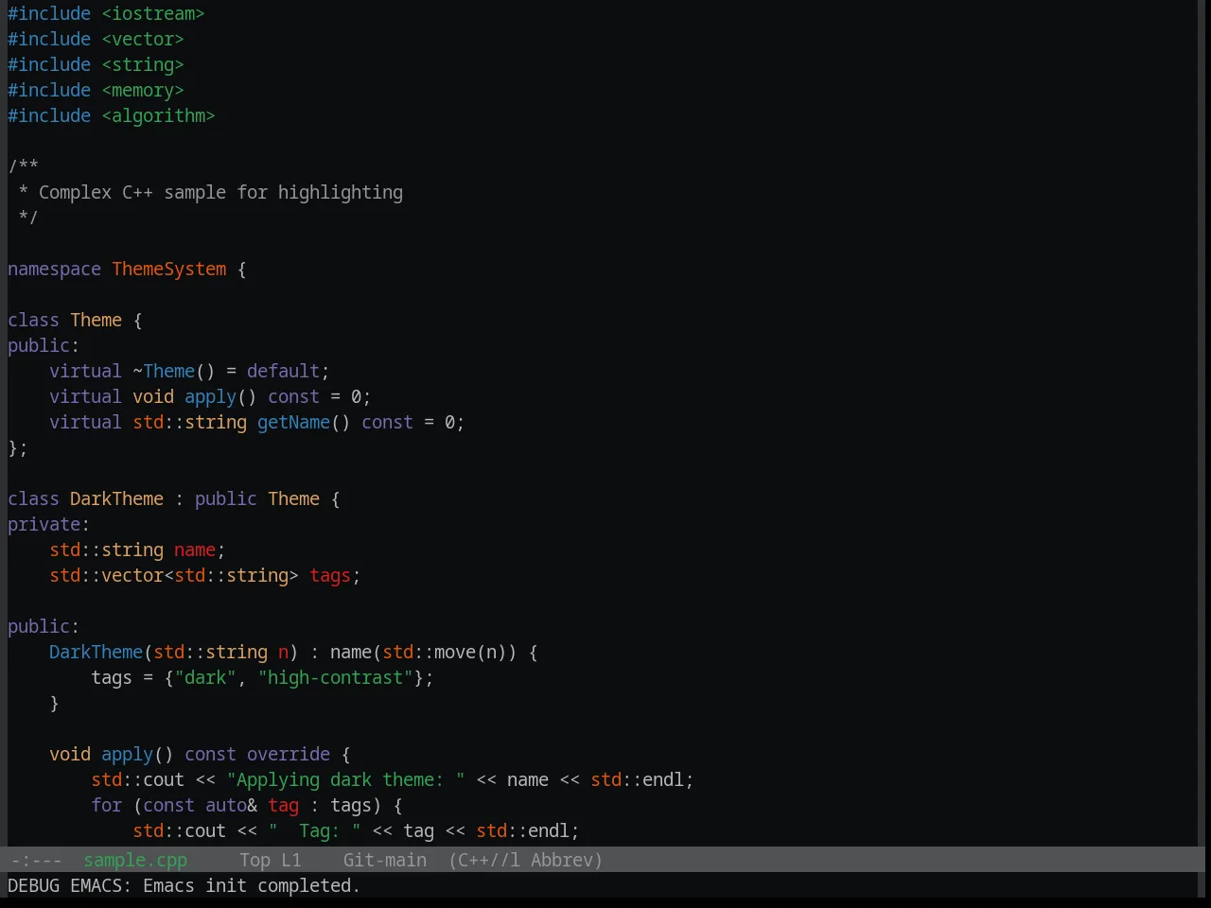1211x908 pixels.
Task: Click the 'class Theme {' declaration line
Action: click(x=75, y=320)
